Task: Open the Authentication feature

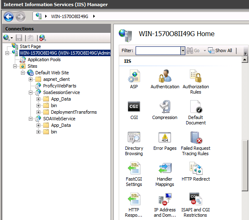Action: [x=165, y=79]
